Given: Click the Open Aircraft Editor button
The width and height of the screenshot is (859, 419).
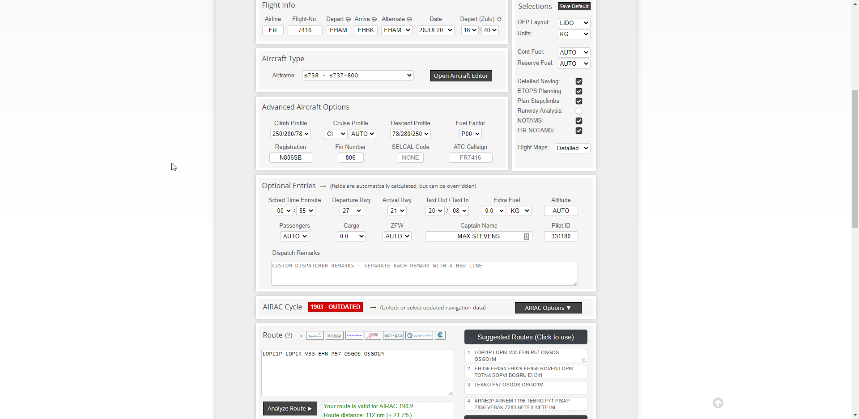Looking at the screenshot, I should (x=461, y=76).
